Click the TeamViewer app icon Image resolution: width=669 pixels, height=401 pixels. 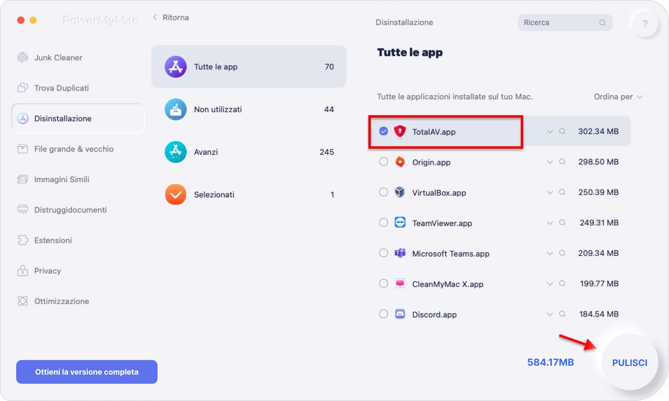click(400, 223)
